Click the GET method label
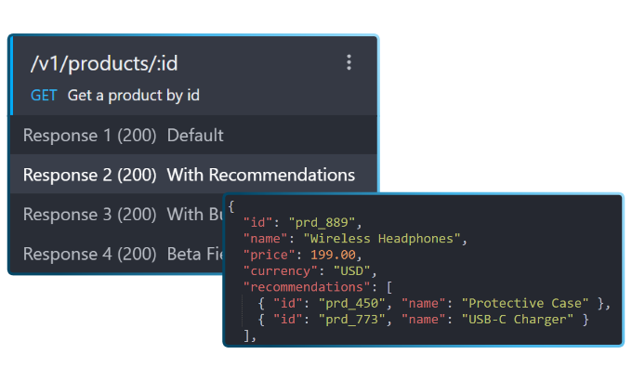 (44, 95)
